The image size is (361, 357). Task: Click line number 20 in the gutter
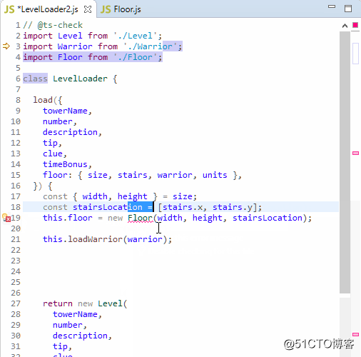point(16,228)
